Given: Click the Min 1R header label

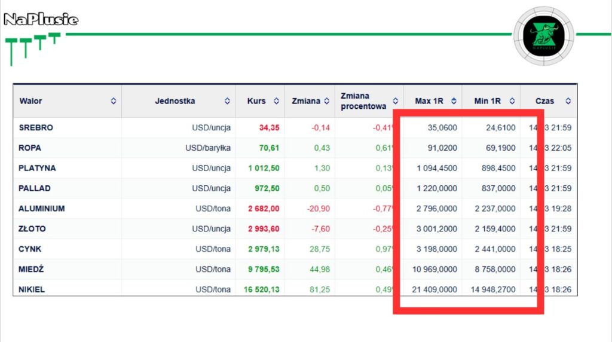Looking at the screenshot, I should pyautogui.click(x=488, y=101).
